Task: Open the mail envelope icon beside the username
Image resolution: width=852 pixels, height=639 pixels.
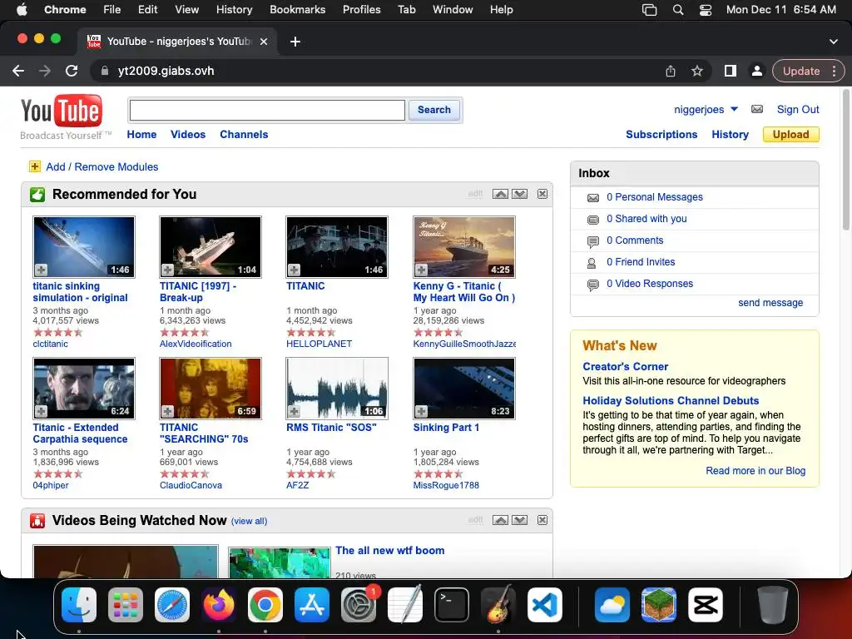Action: click(x=757, y=109)
